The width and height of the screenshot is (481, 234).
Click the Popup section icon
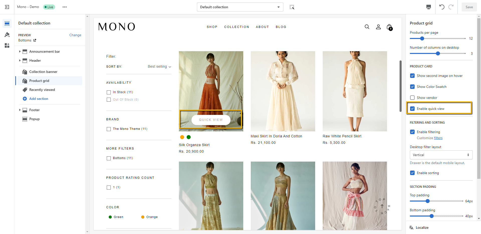25,119
